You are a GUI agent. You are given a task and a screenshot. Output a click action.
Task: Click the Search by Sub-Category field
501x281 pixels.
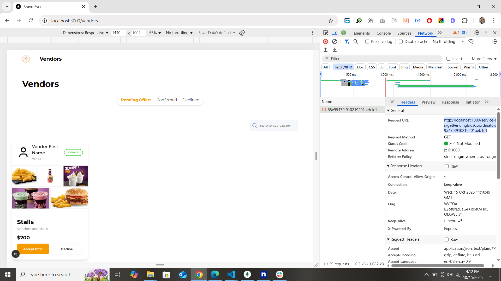point(275,126)
